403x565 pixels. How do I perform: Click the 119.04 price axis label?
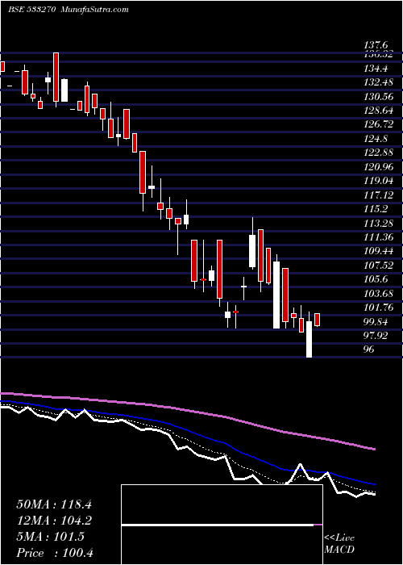[x=379, y=181]
